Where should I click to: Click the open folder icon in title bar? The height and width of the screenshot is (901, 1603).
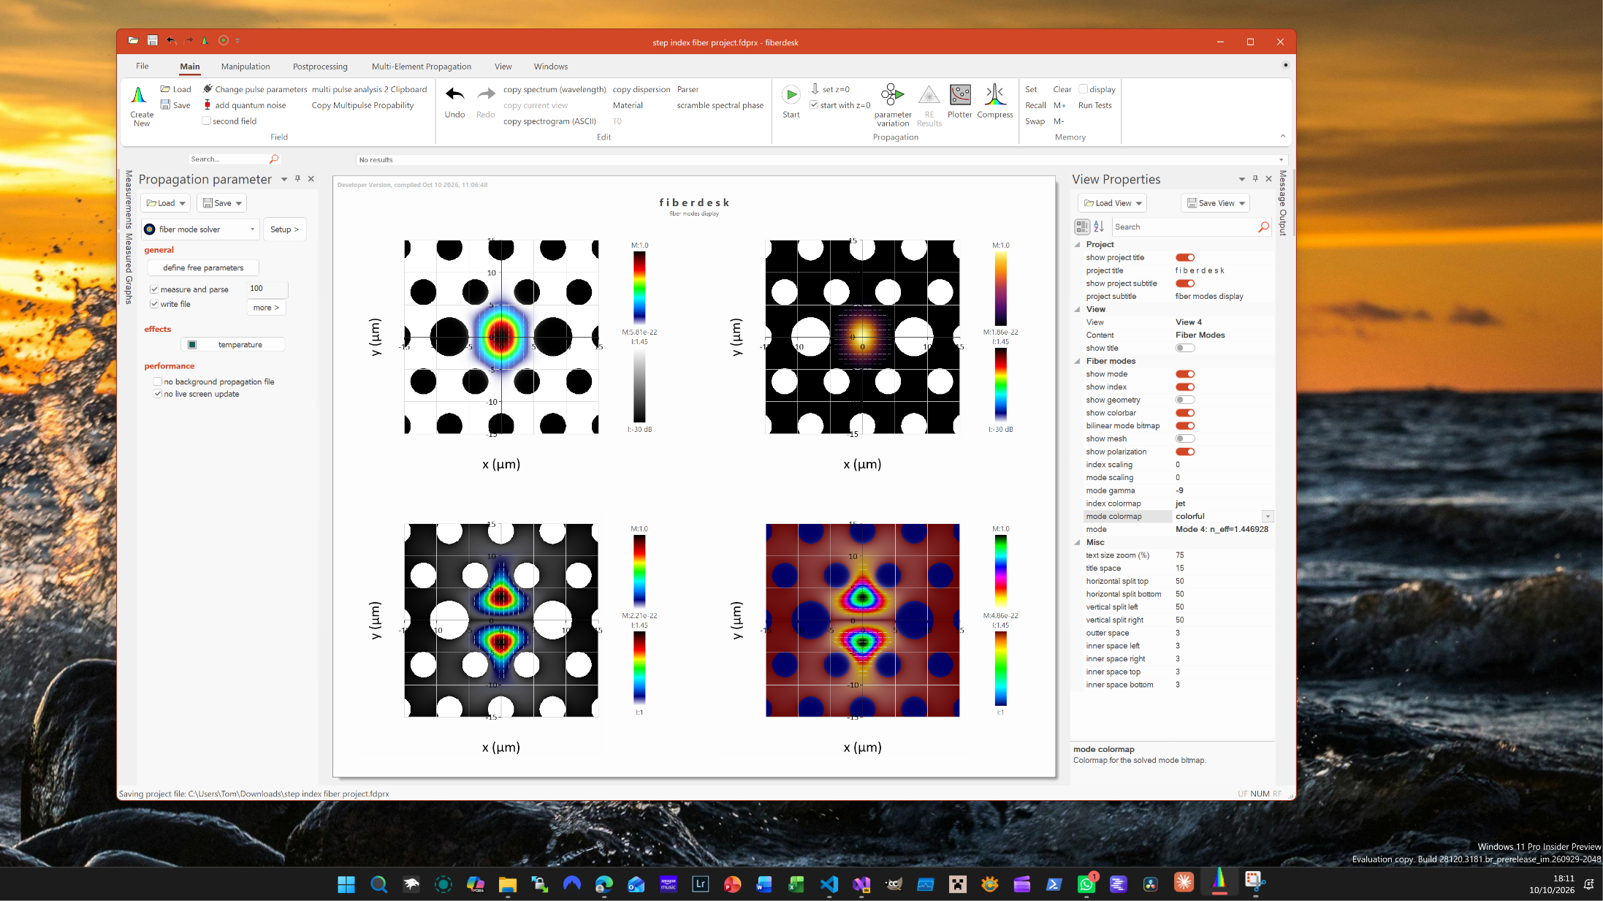click(133, 40)
